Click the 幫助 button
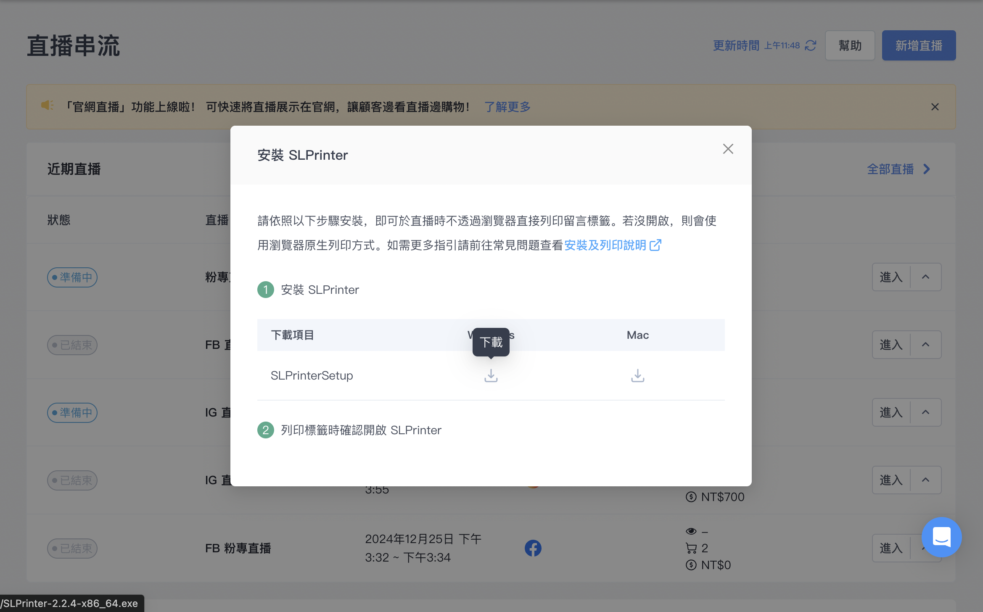Viewport: 983px width, 612px height. (850, 45)
